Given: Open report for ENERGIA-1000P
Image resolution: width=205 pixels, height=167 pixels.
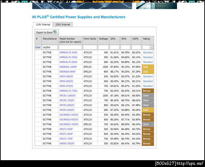Looking at the screenshot, I should click(68, 67).
